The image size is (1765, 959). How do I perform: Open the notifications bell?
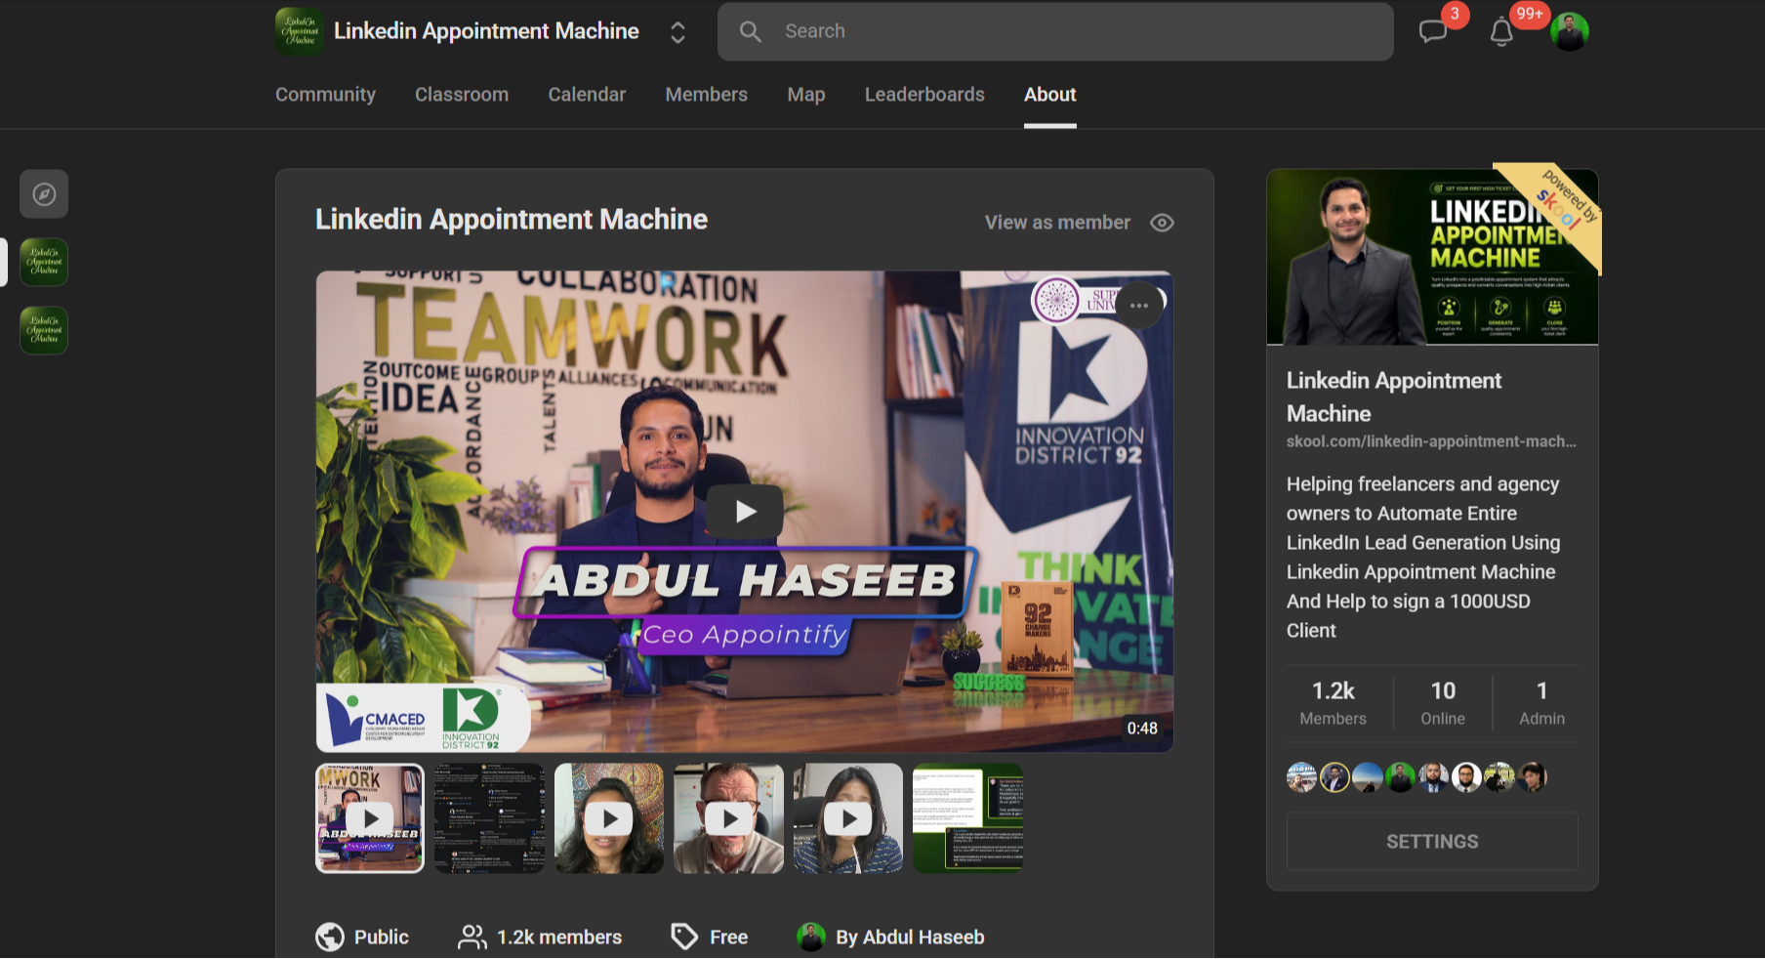[x=1501, y=32]
